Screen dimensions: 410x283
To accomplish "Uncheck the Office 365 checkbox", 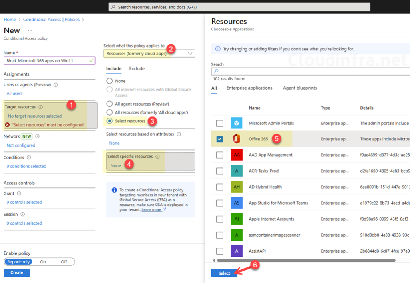I will tap(219, 139).
